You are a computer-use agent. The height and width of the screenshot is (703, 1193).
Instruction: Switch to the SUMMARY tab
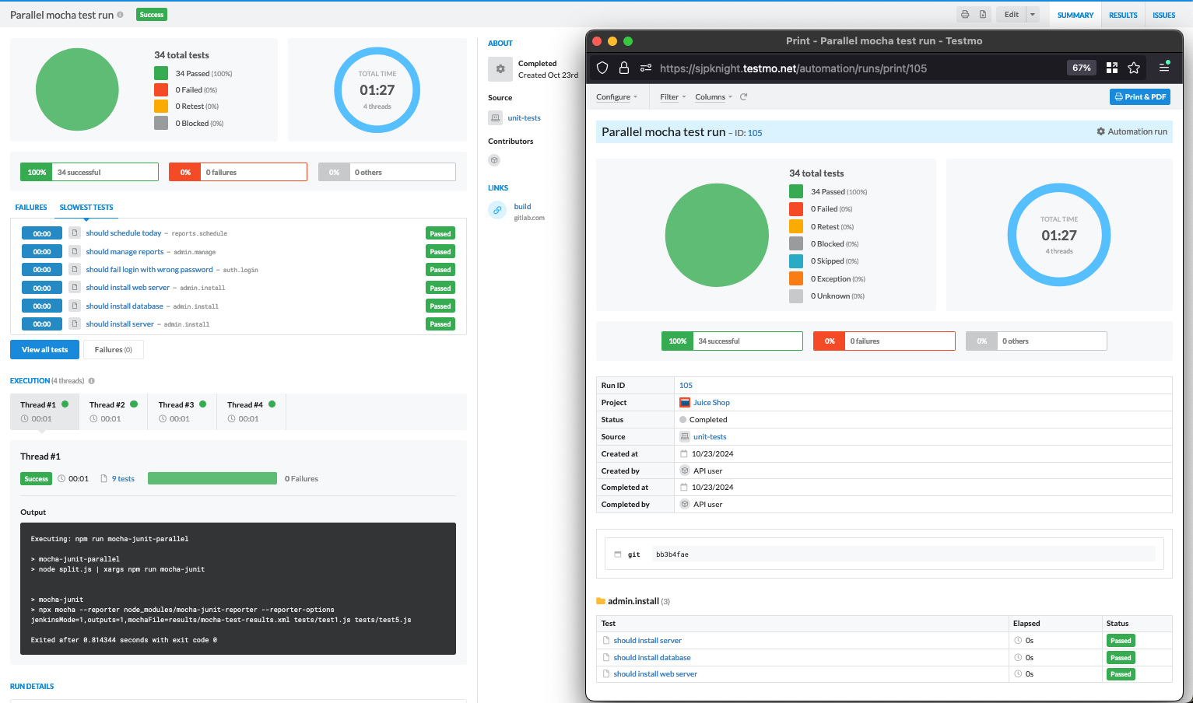1075,16
